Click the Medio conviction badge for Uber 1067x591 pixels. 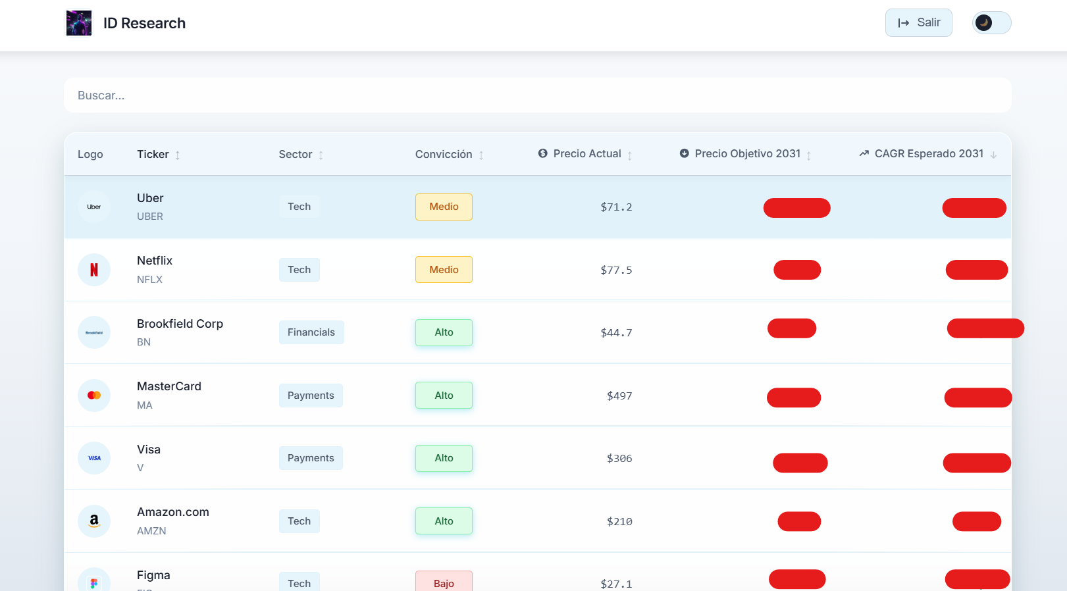tap(444, 207)
